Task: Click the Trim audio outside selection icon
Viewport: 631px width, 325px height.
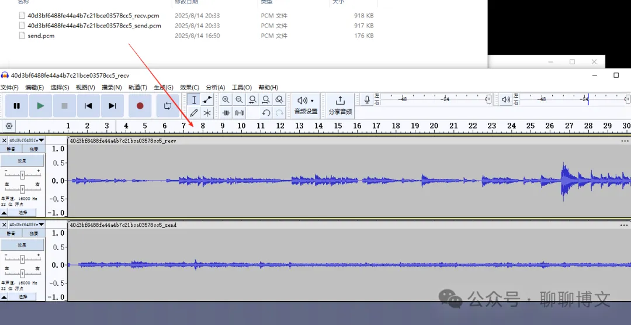Action: click(226, 113)
